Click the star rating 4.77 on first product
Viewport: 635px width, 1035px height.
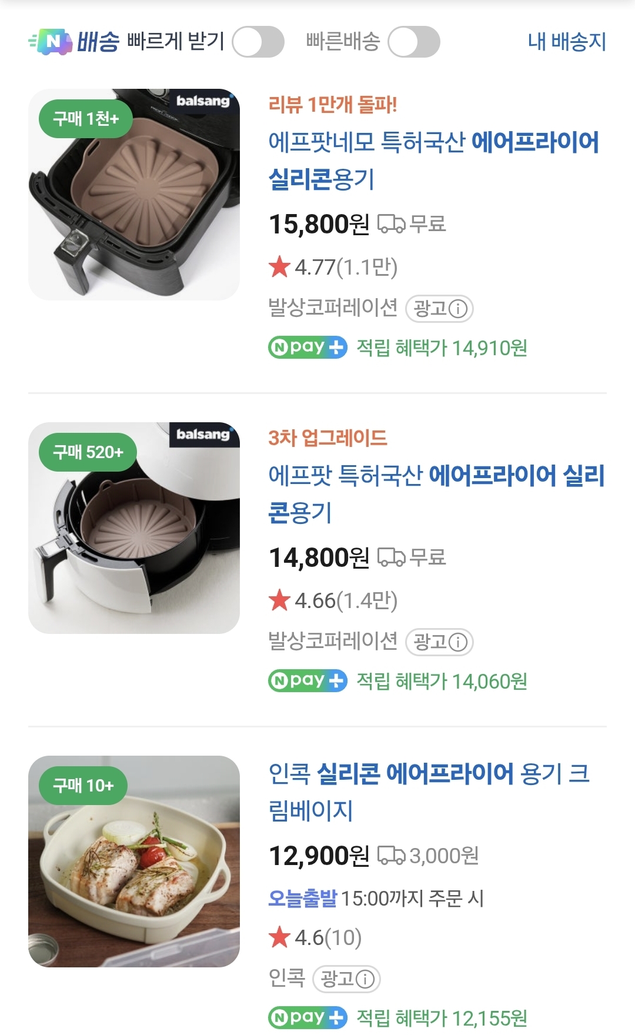[x=333, y=268]
